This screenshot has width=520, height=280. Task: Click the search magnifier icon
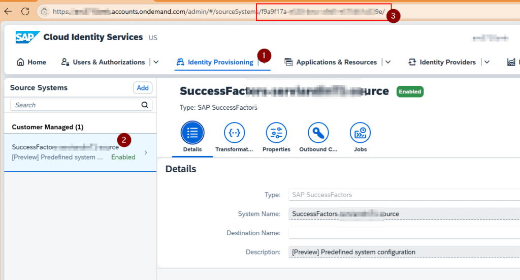[145, 105]
